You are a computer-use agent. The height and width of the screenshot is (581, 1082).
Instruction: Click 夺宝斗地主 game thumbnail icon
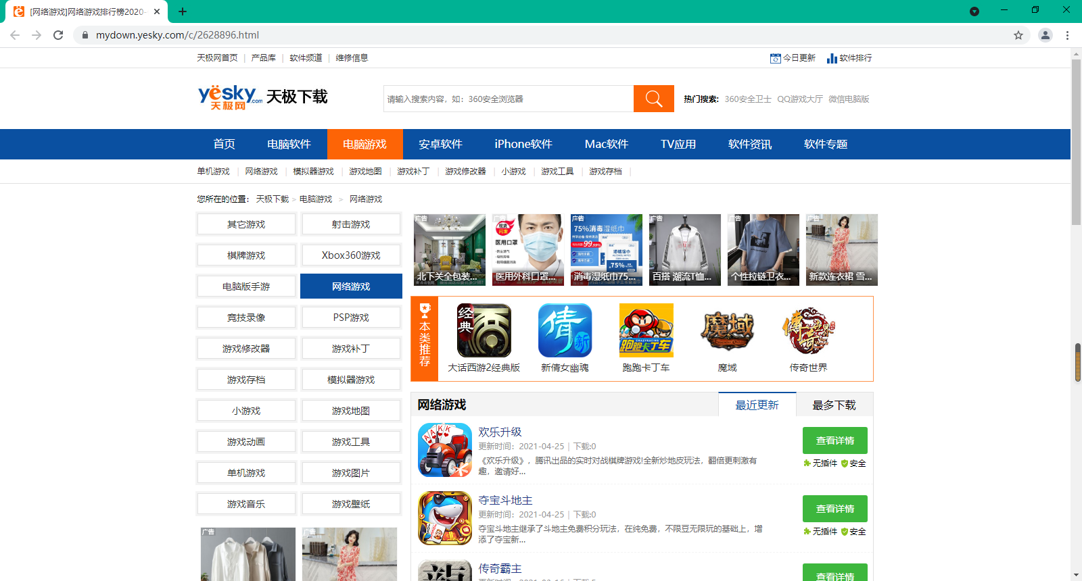coord(445,518)
